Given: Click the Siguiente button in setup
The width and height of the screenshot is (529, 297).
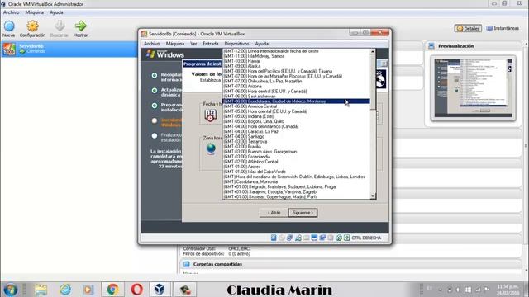Looking at the screenshot, I should [303, 213].
